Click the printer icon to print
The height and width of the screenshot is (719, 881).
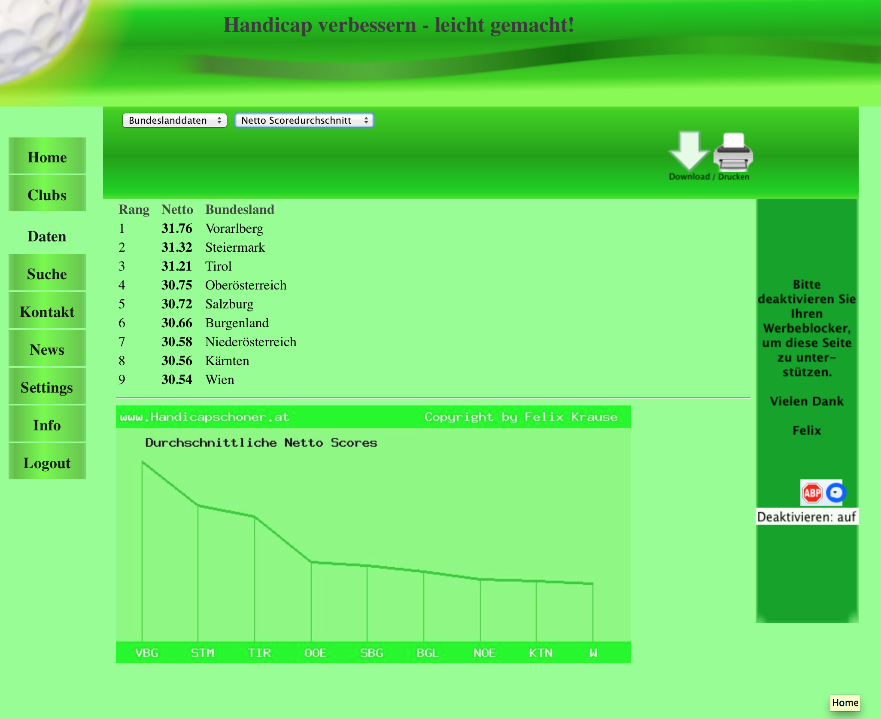pyautogui.click(x=733, y=152)
